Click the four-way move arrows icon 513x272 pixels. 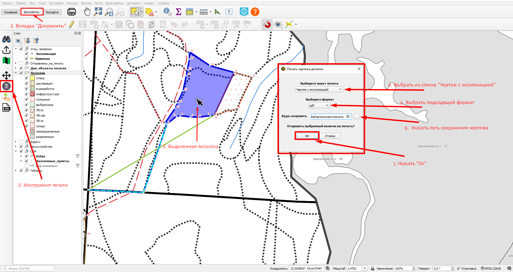pyautogui.click(x=6, y=75)
